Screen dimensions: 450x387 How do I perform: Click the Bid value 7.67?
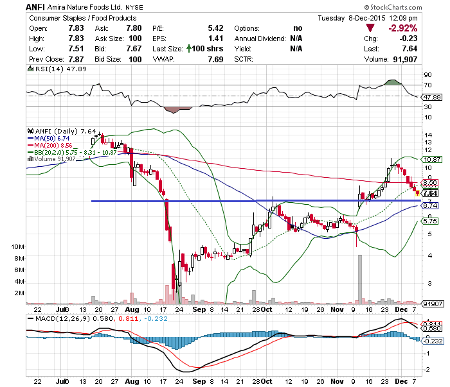point(134,49)
